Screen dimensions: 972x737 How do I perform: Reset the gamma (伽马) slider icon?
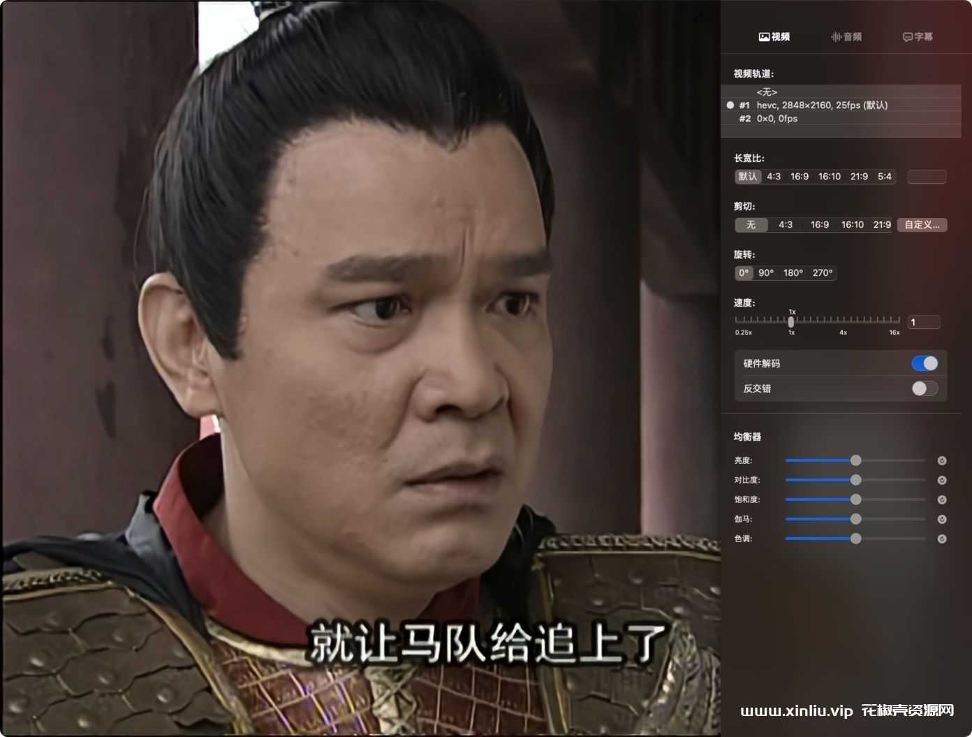(941, 519)
